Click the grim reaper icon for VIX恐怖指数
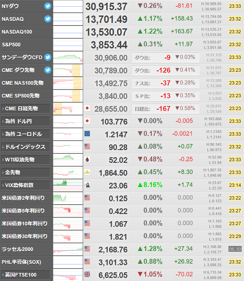The height and width of the screenshot is (281, 244). [x=87, y=185]
